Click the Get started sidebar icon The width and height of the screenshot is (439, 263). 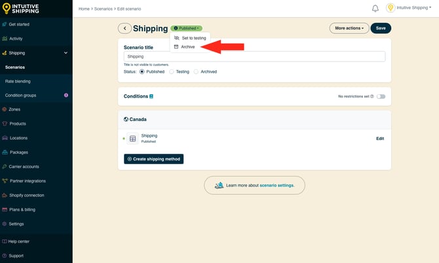(5, 24)
